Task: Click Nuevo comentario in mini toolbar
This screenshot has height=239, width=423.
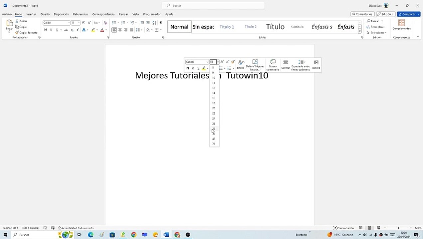Action: point(273,65)
